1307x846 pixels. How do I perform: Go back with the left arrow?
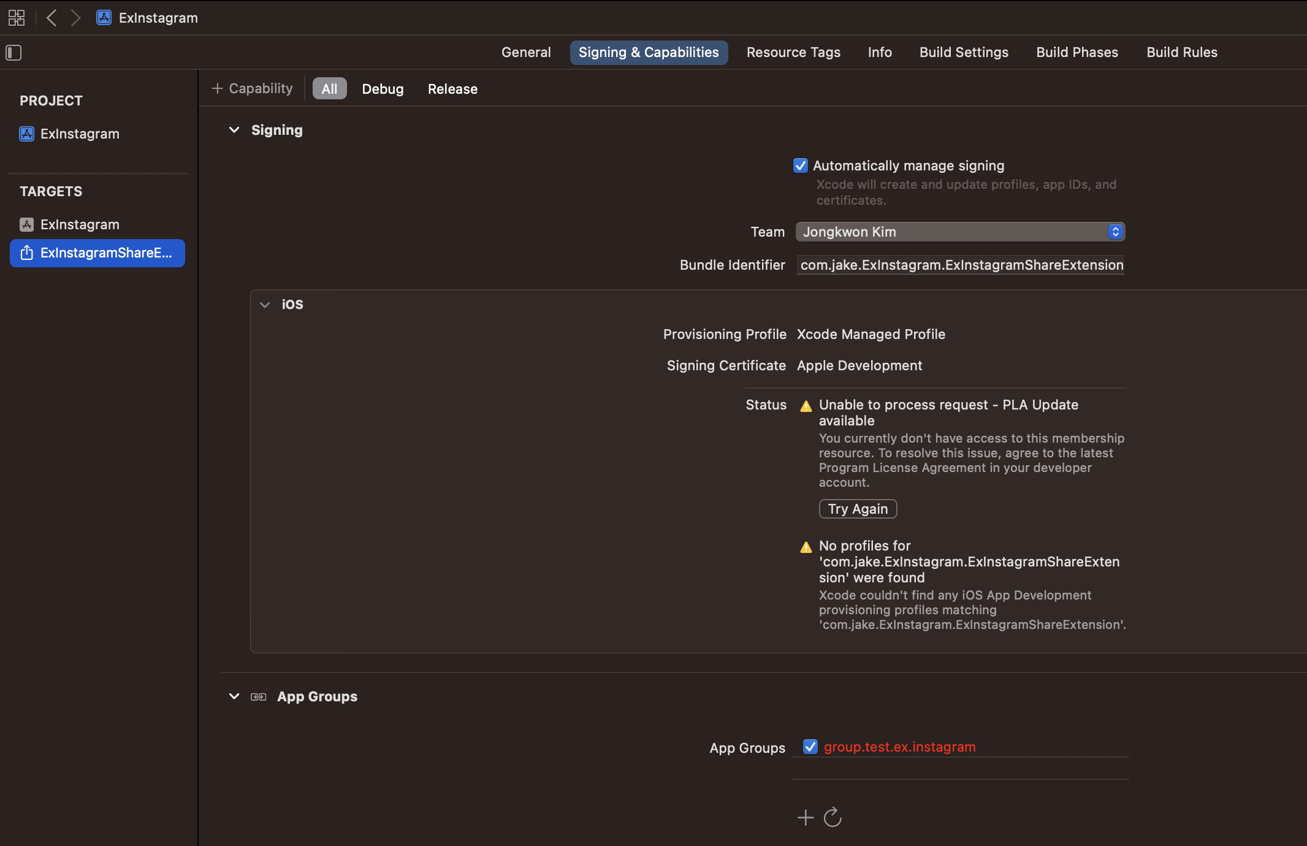[x=52, y=18]
